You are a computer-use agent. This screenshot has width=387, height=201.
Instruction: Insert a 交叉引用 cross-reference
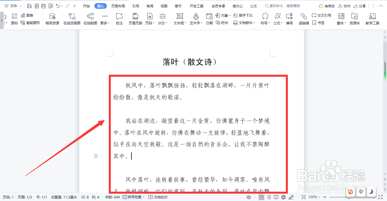tap(322, 15)
